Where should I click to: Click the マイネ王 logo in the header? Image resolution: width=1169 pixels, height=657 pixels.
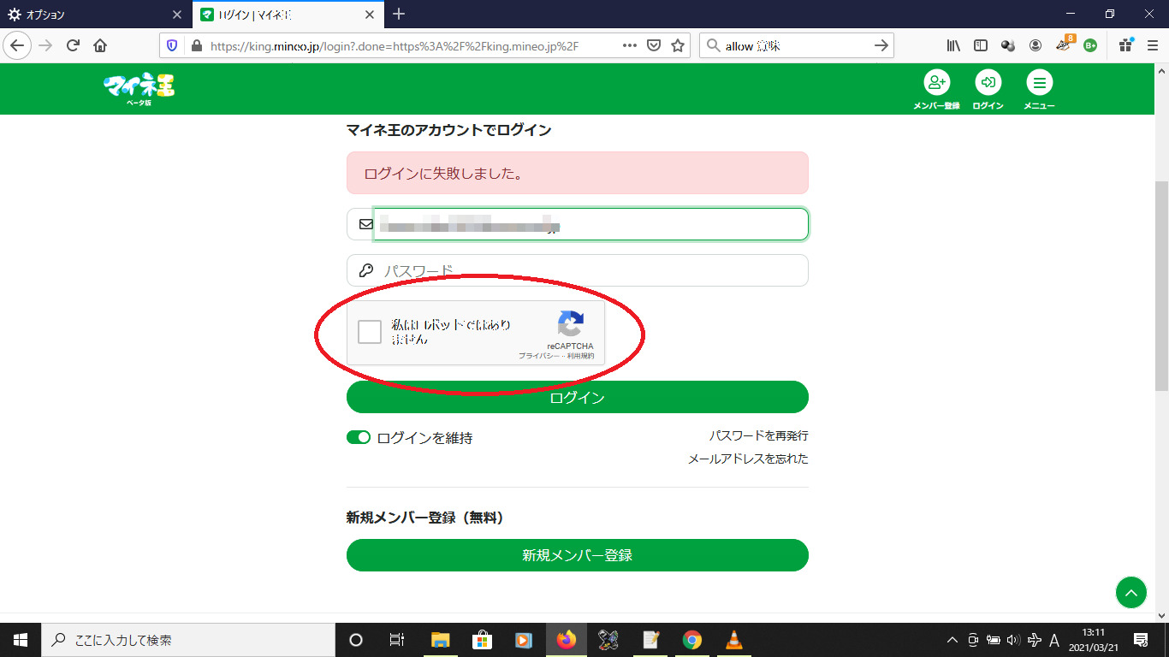point(139,88)
